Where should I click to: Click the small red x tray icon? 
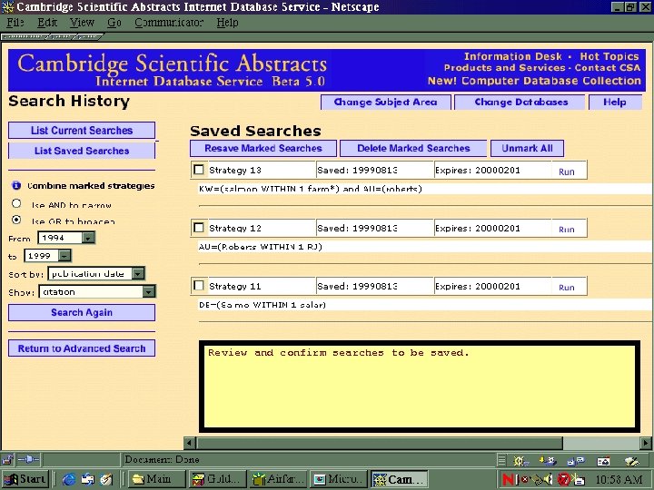point(525,480)
